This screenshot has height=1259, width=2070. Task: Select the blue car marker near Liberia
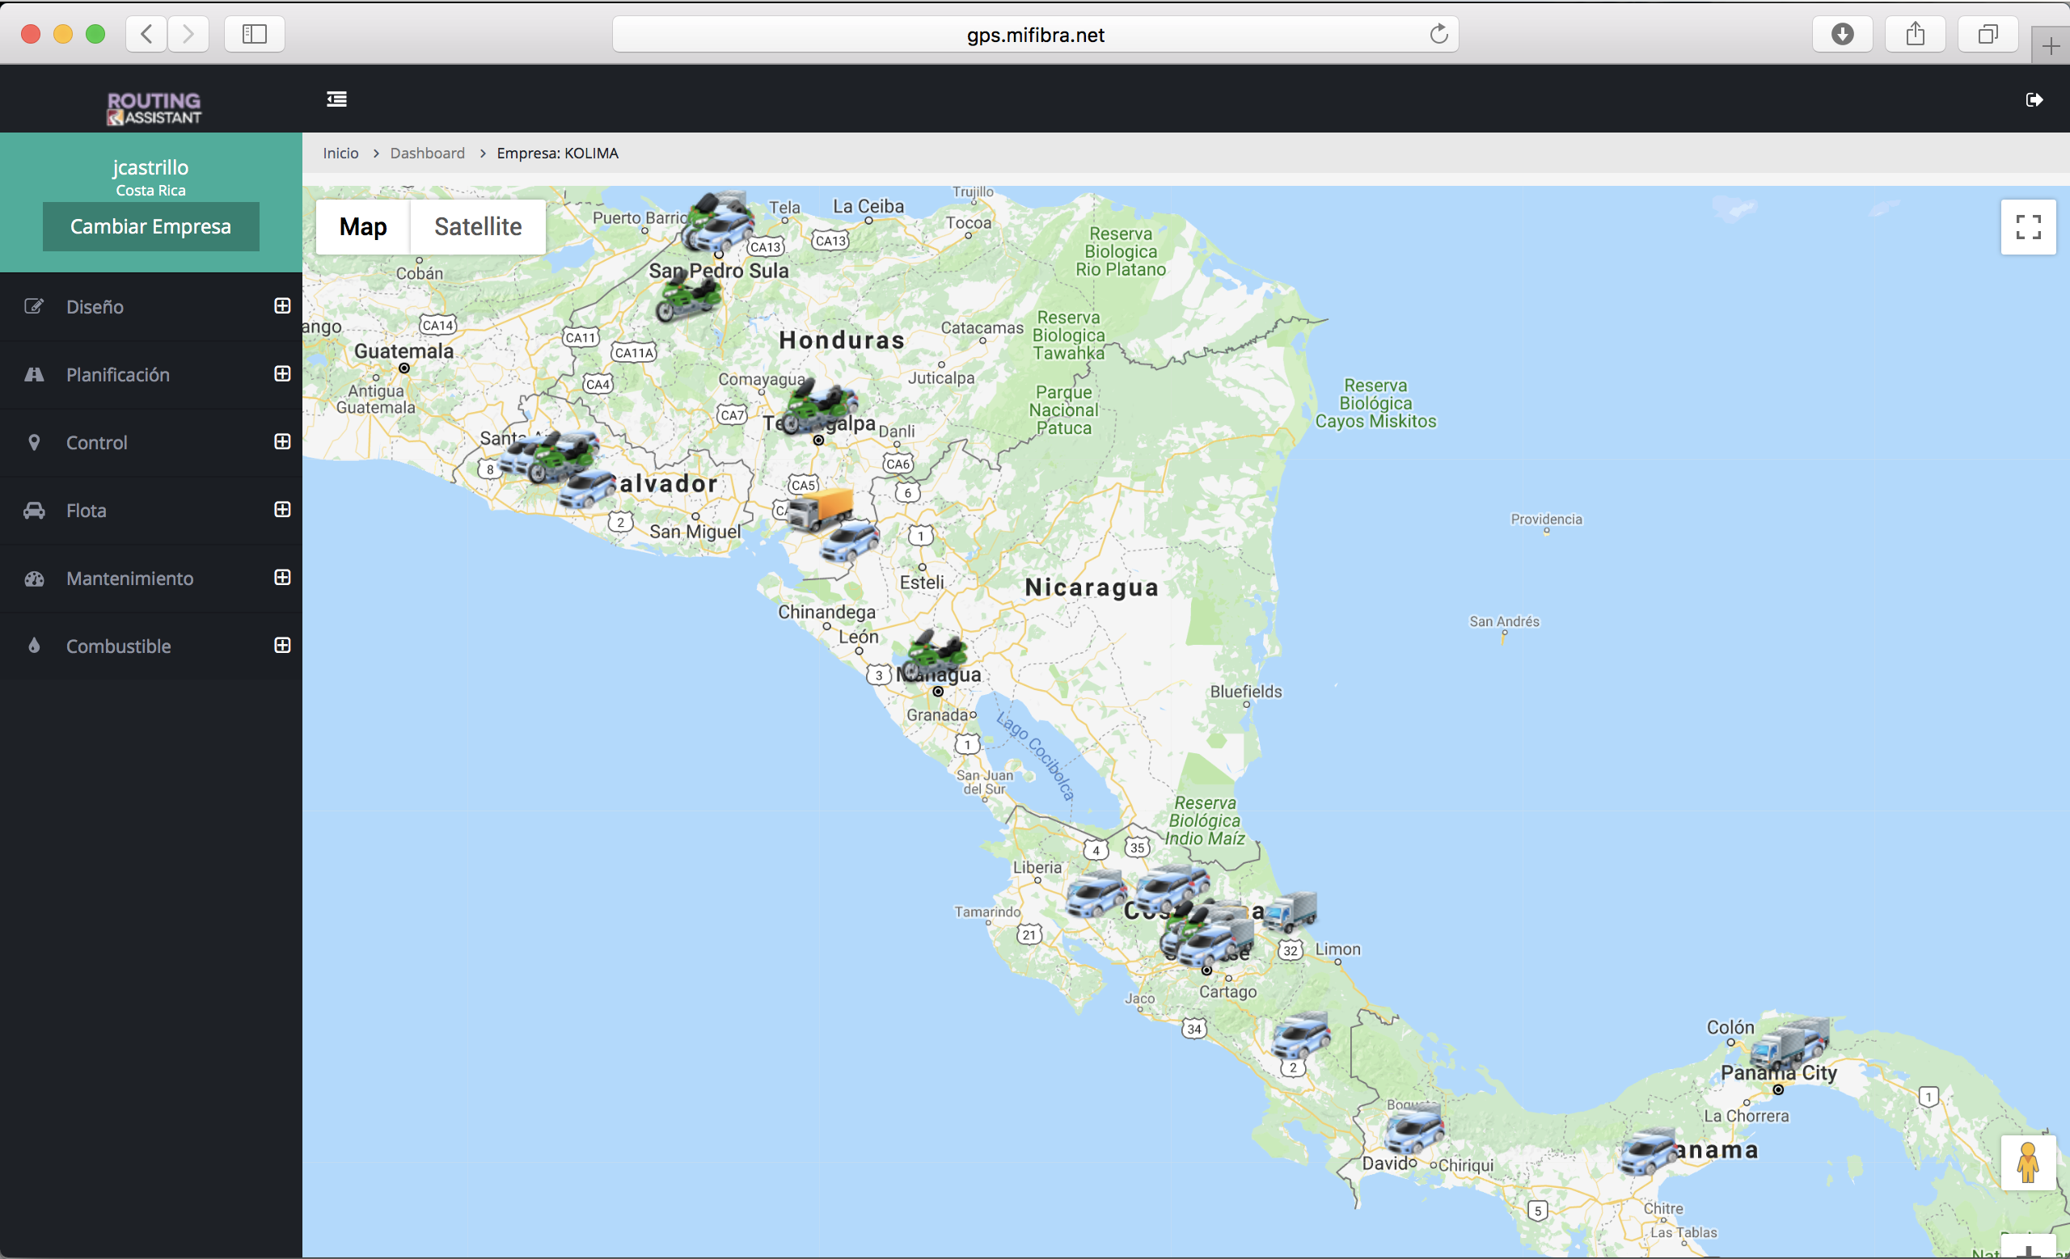coord(1095,895)
